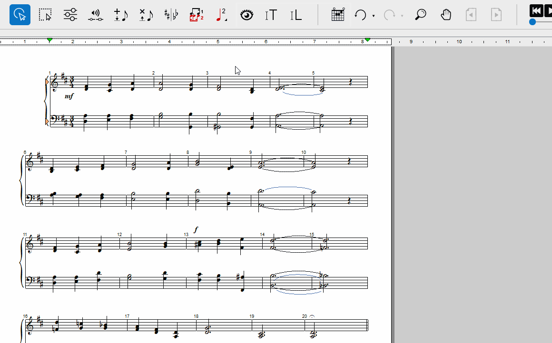This screenshot has height=343, width=552.
Task: Choose the sharp/flat accidentals tool
Action: (x=171, y=15)
